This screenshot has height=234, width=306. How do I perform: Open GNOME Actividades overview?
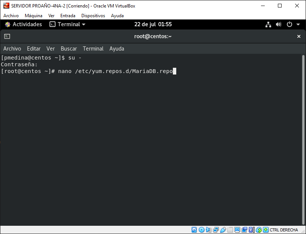23,24
